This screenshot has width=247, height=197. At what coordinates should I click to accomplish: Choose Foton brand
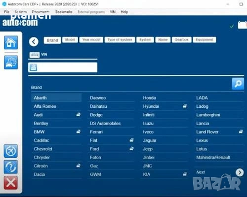pos(111,158)
